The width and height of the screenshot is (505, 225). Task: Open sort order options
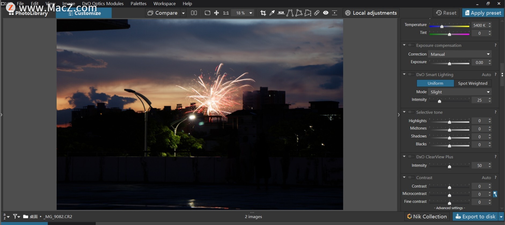[6, 216]
